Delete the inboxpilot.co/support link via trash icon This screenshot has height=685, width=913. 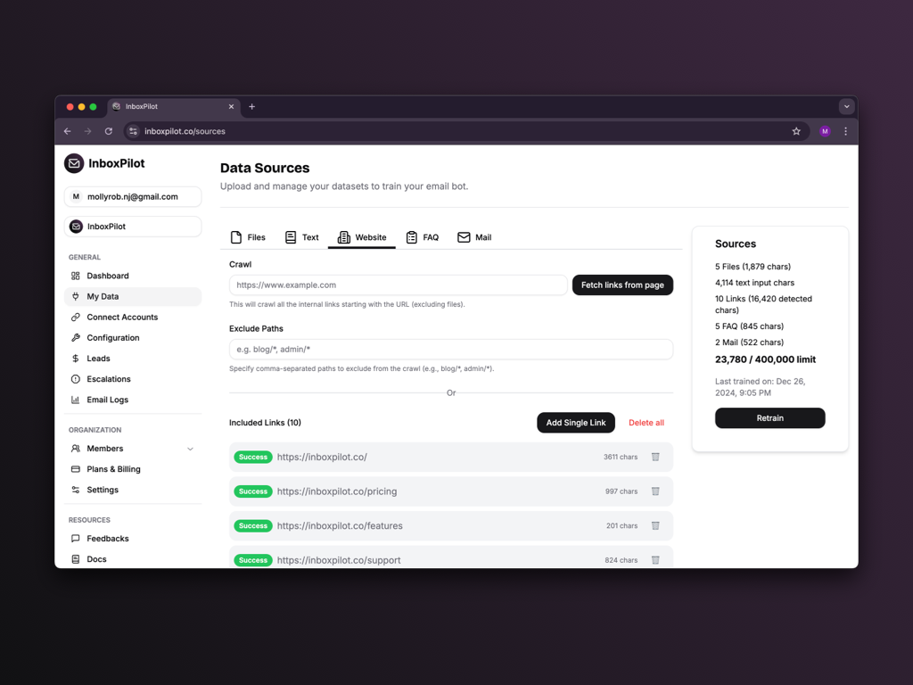655,560
